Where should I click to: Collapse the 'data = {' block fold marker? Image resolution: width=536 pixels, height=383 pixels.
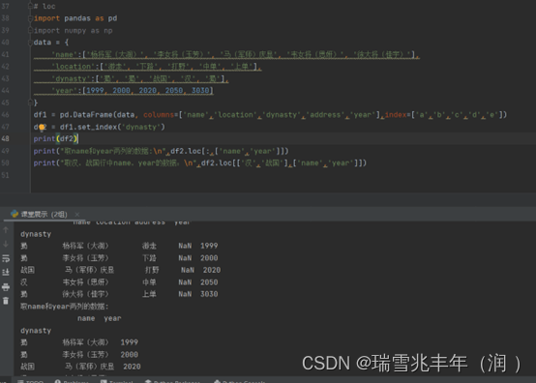[x=30, y=43]
